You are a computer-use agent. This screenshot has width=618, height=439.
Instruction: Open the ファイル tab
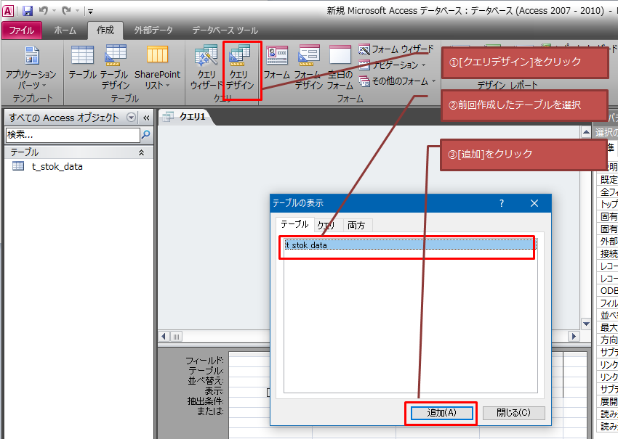[22, 30]
